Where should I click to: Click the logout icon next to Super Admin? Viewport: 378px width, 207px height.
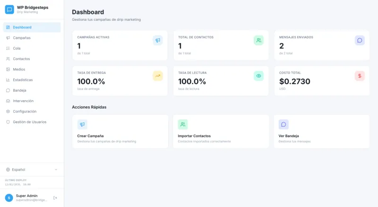coord(55,198)
